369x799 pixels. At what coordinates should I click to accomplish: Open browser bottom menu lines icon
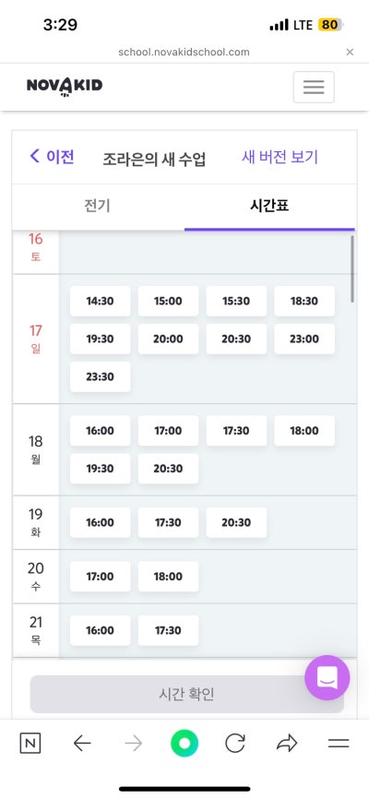(339, 744)
